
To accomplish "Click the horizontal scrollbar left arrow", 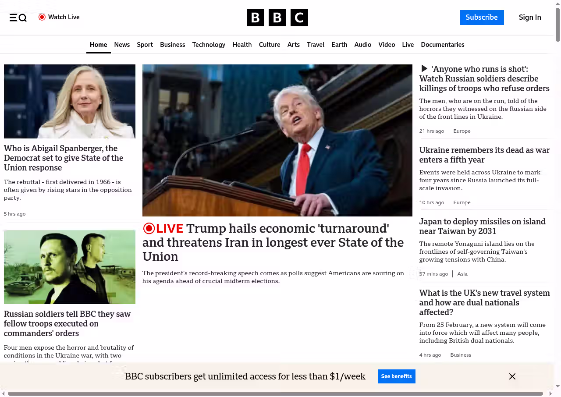I will pyautogui.click(x=4, y=393).
